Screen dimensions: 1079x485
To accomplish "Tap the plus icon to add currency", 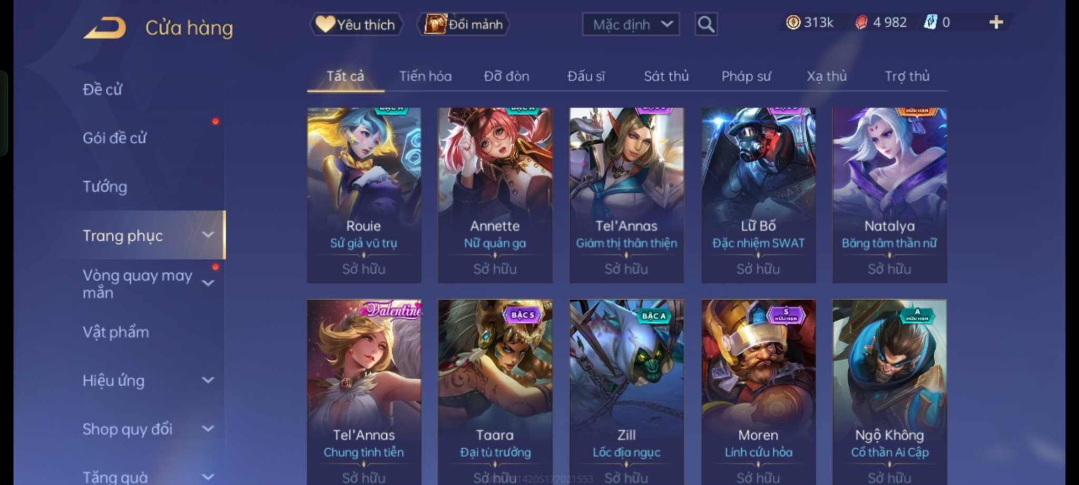I will (x=996, y=22).
